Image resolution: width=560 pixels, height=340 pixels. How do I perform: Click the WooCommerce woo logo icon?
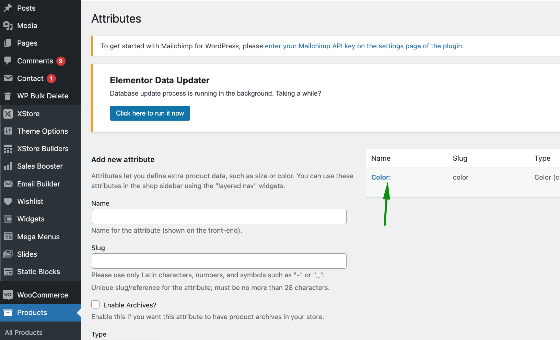[x=8, y=295]
